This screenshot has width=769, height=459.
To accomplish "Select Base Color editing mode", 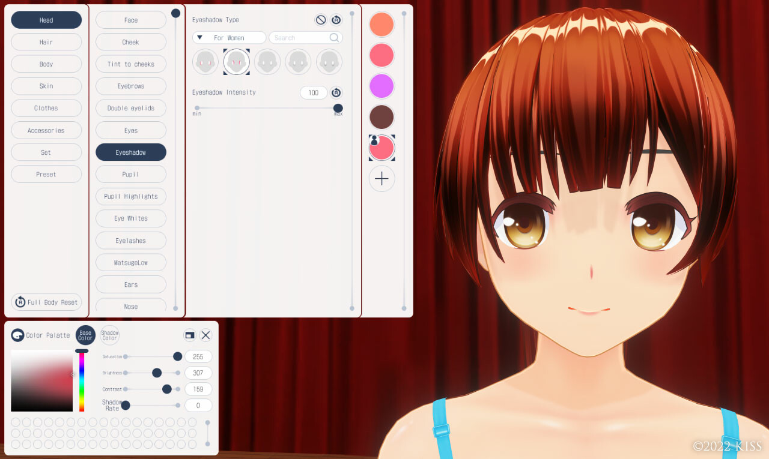I will coord(85,335).
